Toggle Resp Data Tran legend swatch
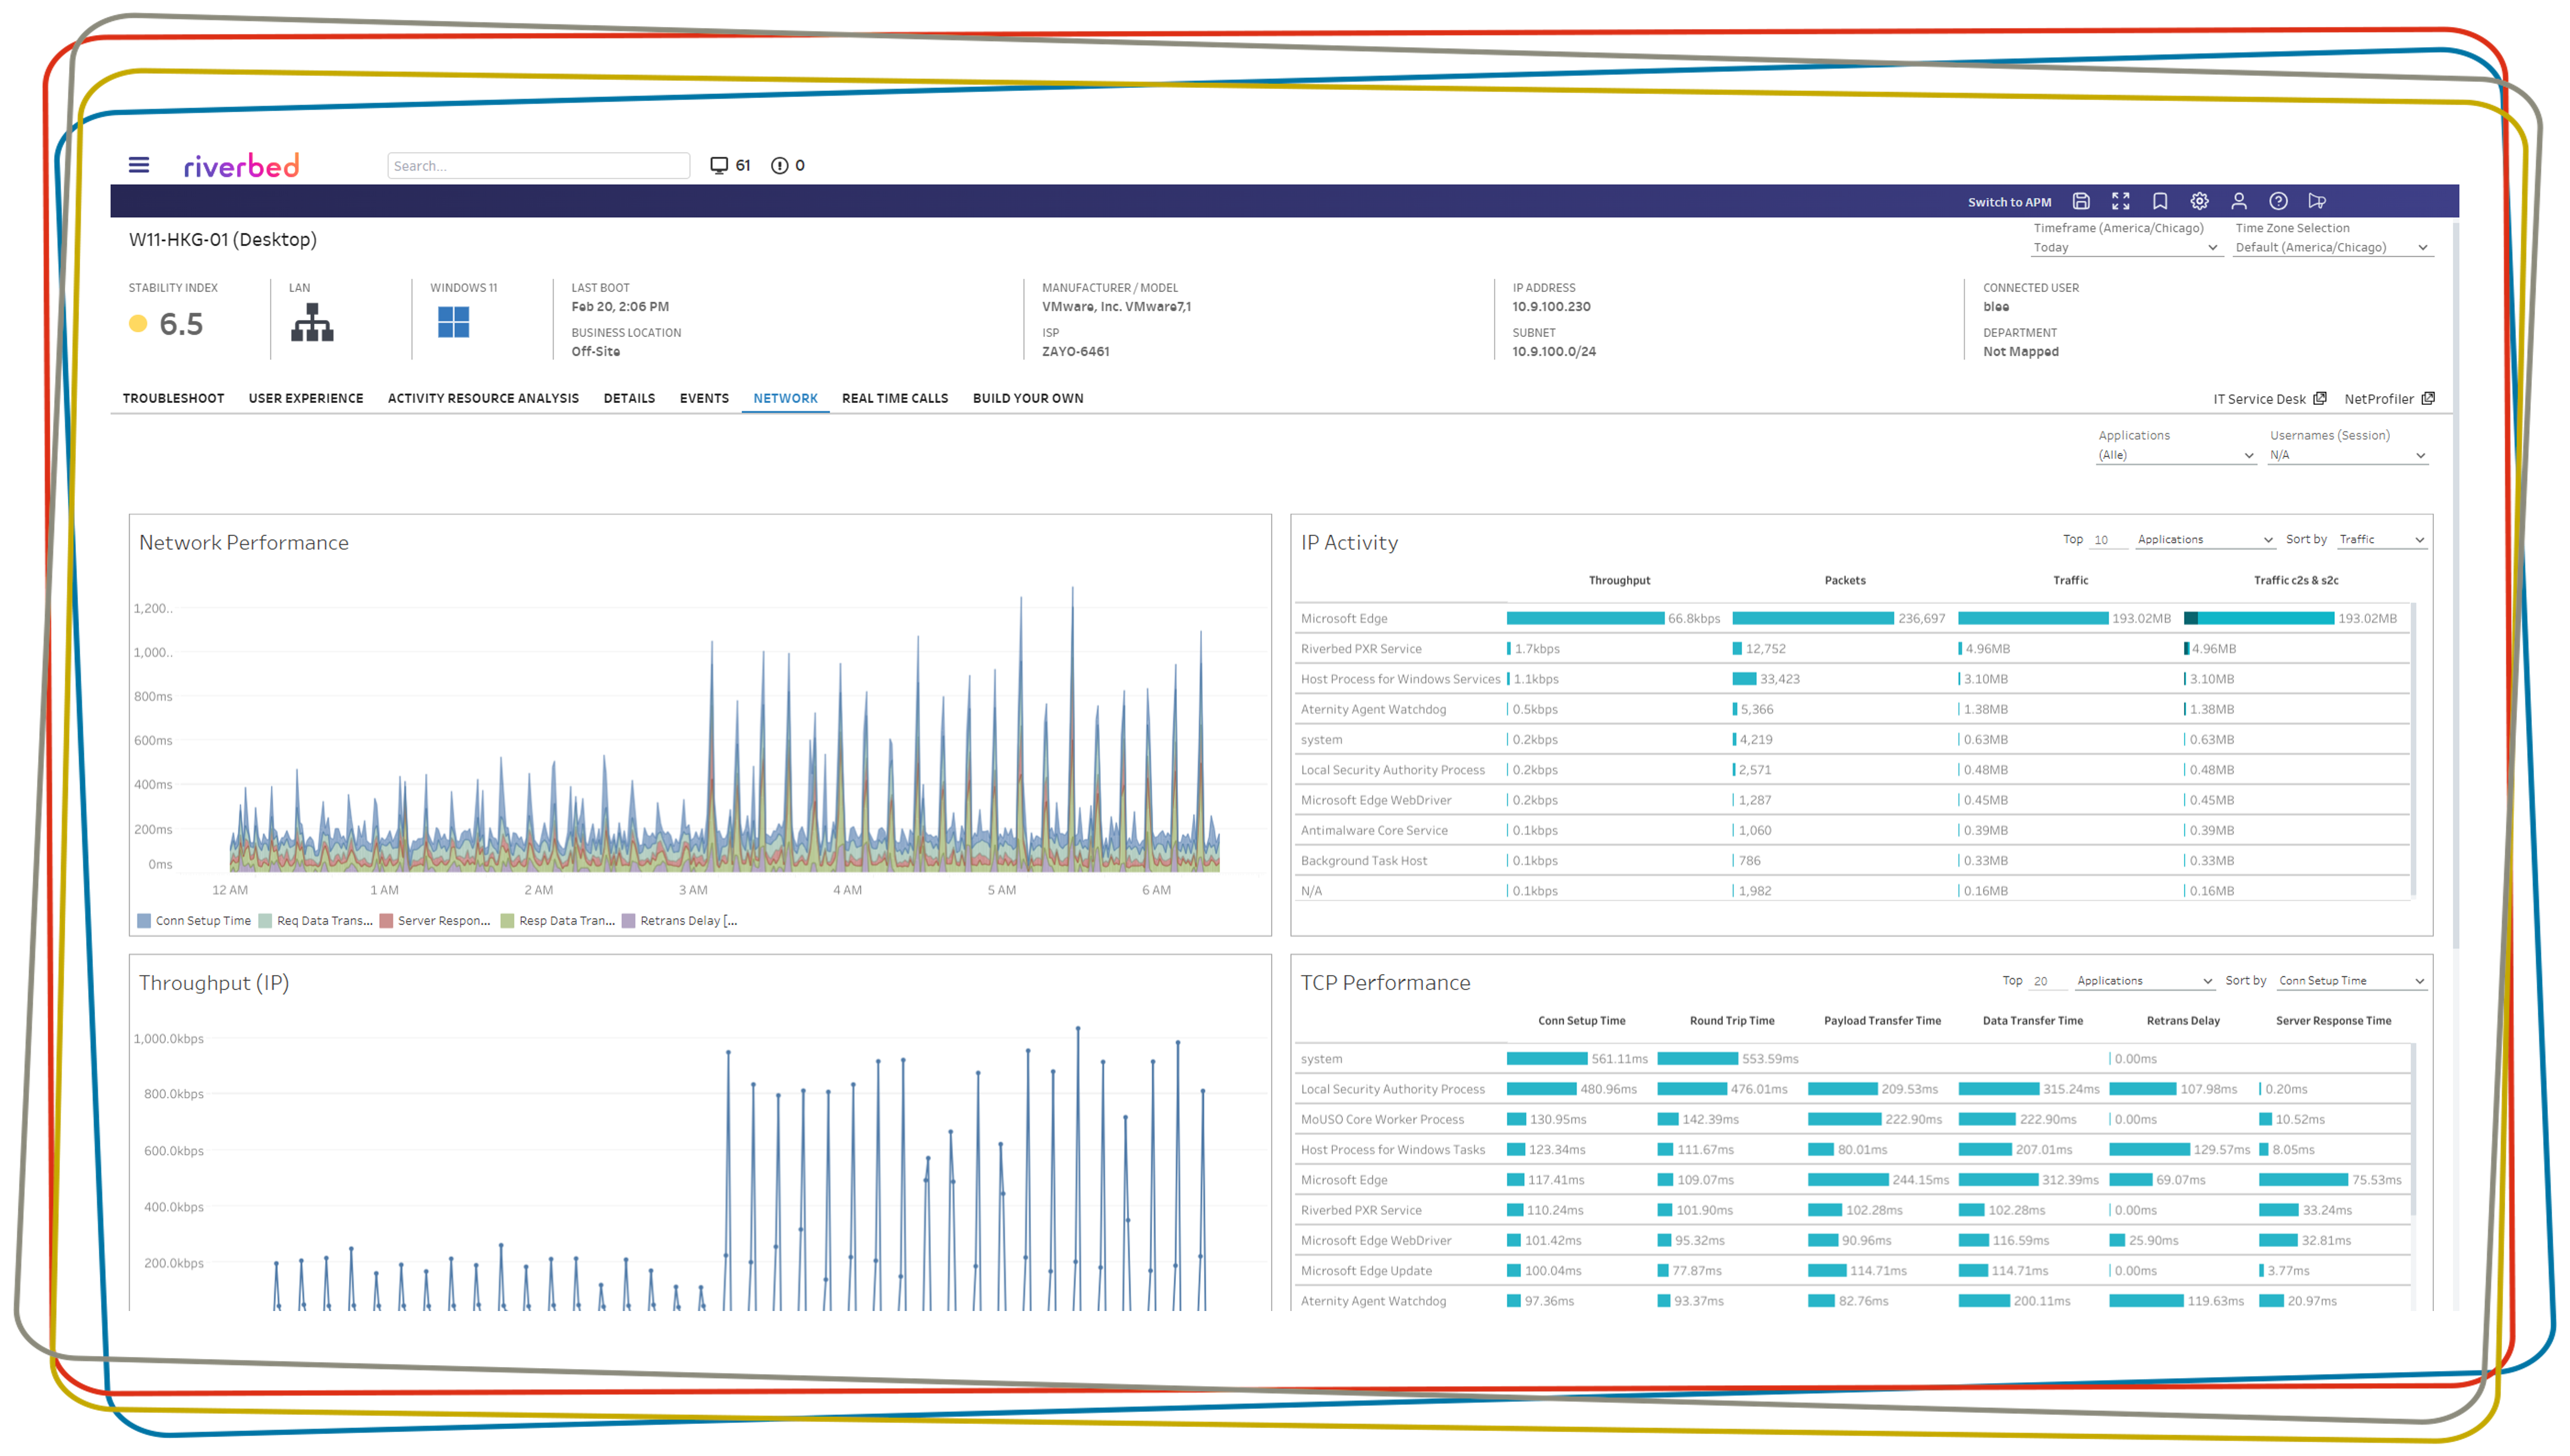The height and width of the screenshot is (1456, 2570). 507,921
